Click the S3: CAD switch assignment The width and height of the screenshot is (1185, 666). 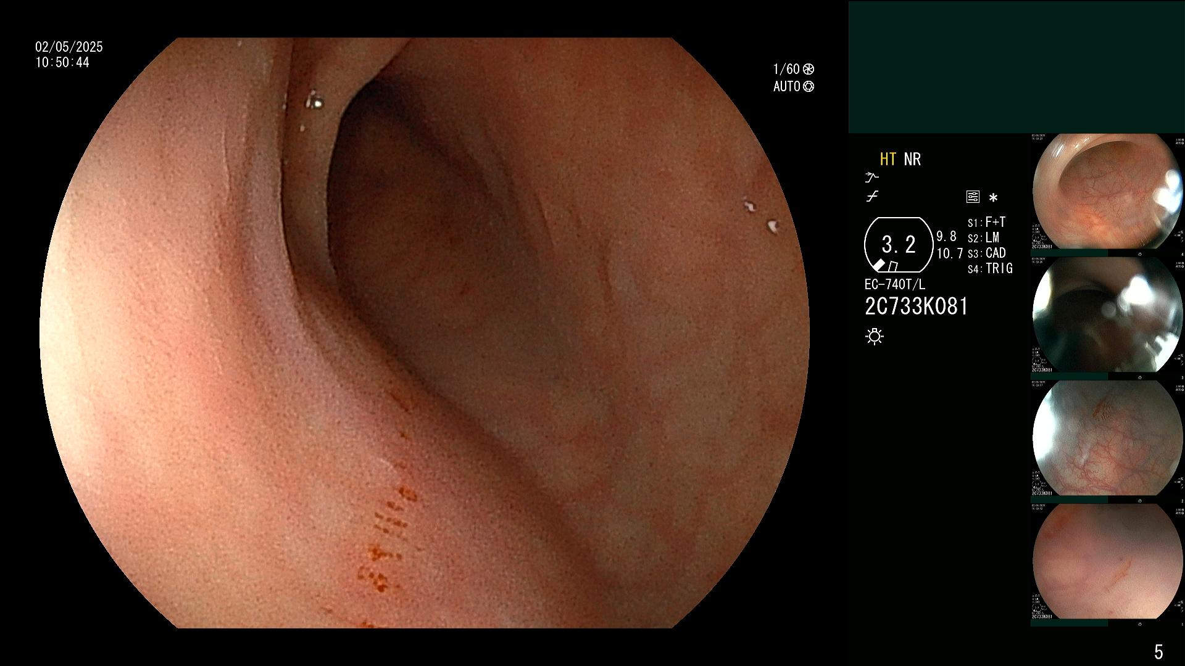(986, 253)
